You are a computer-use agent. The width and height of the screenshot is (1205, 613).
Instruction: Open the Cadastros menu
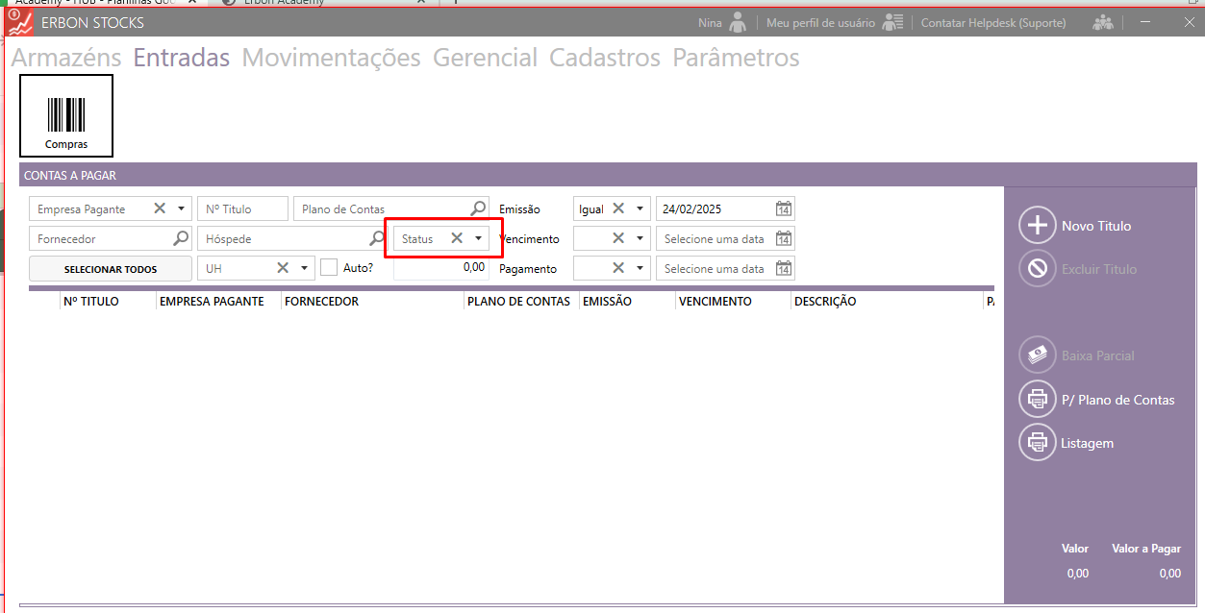pyautogui.click(x=604, y=58)
